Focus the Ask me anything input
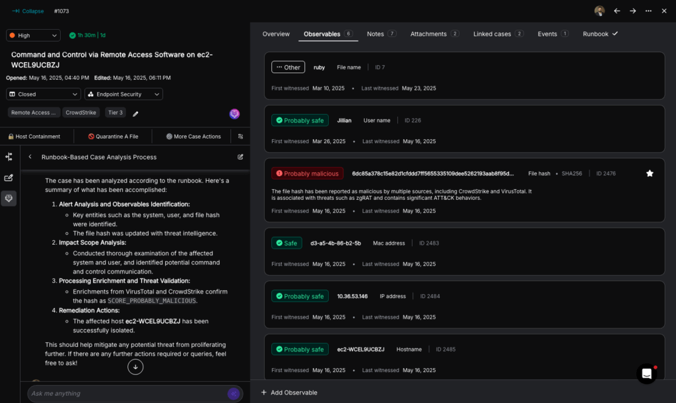Viewport: 676px width, 403px height. tap(125, 394)
